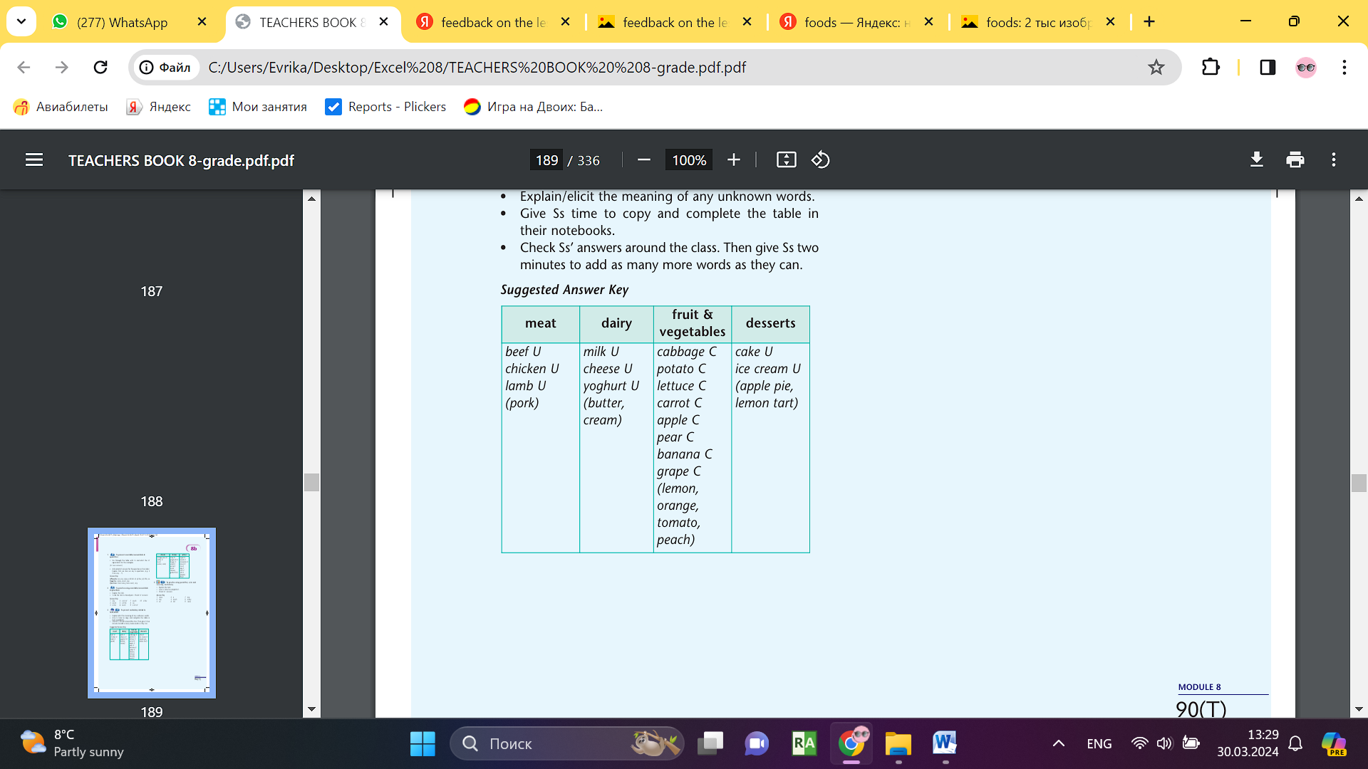Open the PDF viewer more actions menu
This screenshot has width=1368, height=769.
(x=1333, y=160)
